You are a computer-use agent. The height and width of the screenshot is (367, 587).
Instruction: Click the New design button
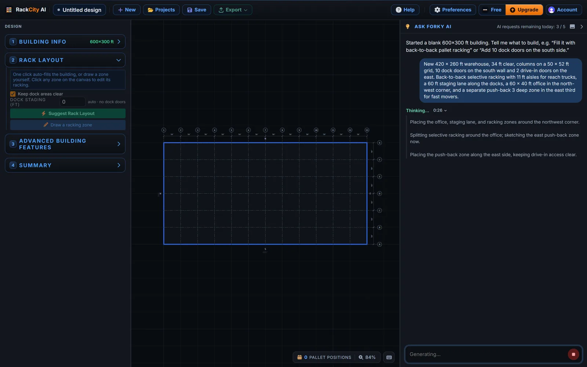click(x=127, y=10)
